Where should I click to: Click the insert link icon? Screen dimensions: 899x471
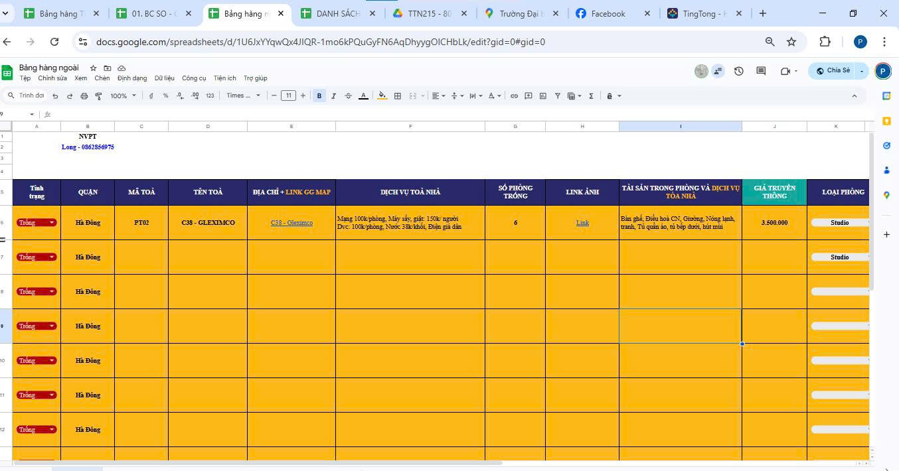tap(514, 96)
